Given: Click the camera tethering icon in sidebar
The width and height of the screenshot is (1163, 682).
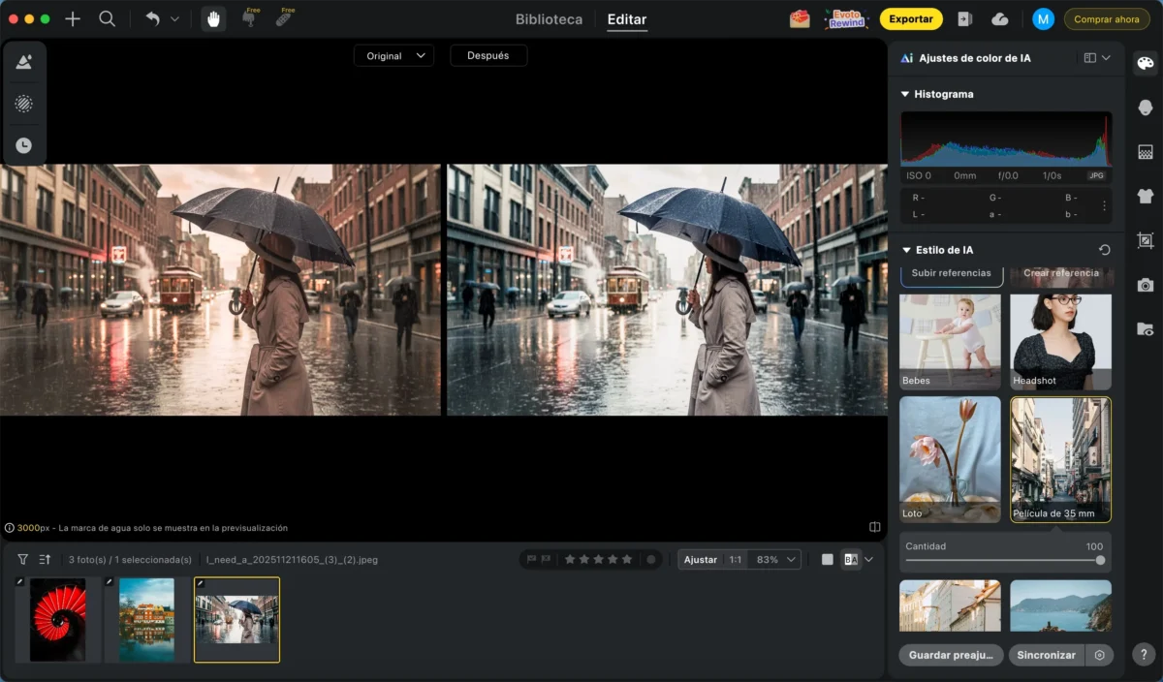Looking at the screenshot, I should [x=1146, y=285].
